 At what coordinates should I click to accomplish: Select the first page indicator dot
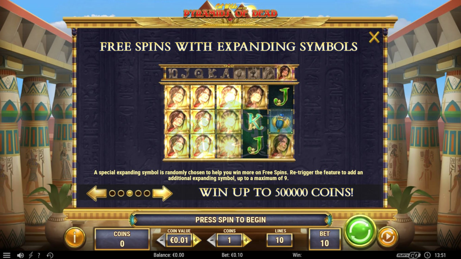tap(112, 193)
